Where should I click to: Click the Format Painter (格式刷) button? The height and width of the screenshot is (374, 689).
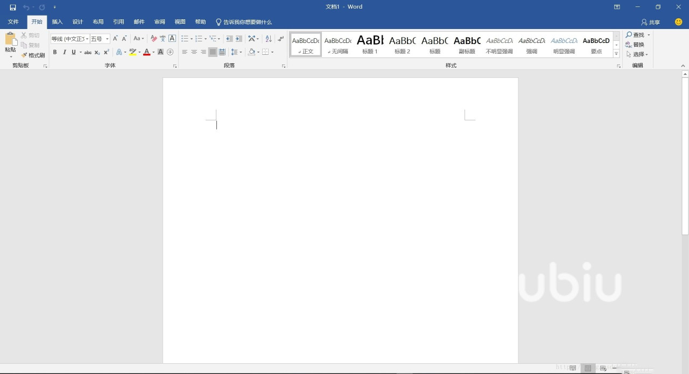(x=33, y=55)
